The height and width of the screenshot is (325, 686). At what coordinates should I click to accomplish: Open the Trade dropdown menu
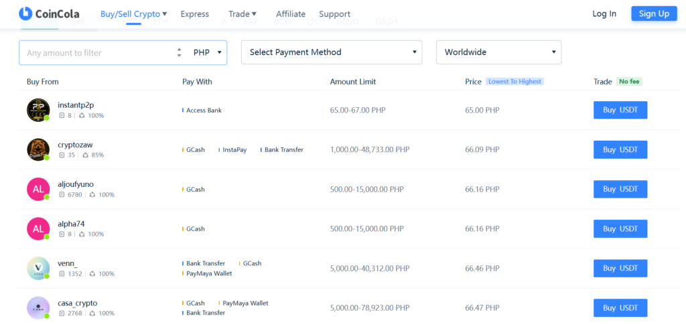pos(243,14)
